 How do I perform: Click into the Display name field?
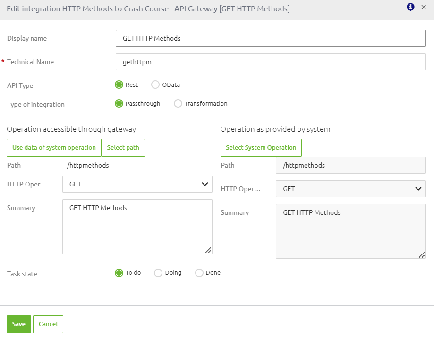[270, 38]
